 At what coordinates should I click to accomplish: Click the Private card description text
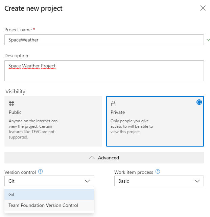pyautogui.click(x=132, y=126)
